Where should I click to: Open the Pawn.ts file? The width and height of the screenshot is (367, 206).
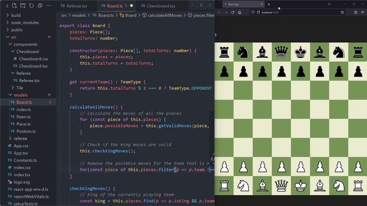click(x=24, y=117)
